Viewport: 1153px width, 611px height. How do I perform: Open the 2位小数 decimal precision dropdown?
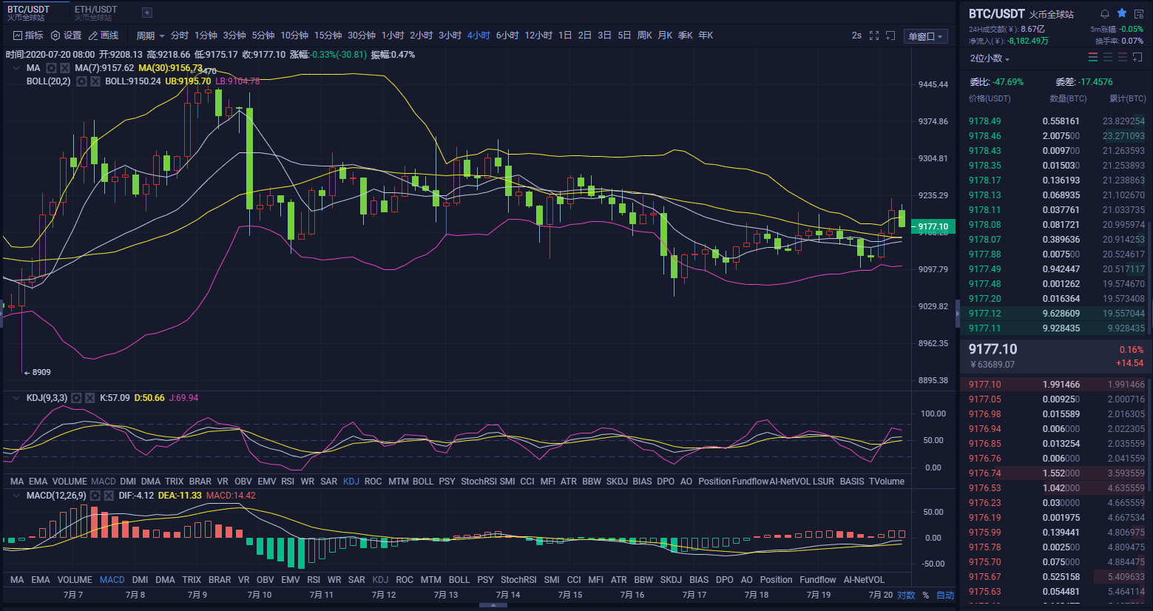(x=990, y=58)
